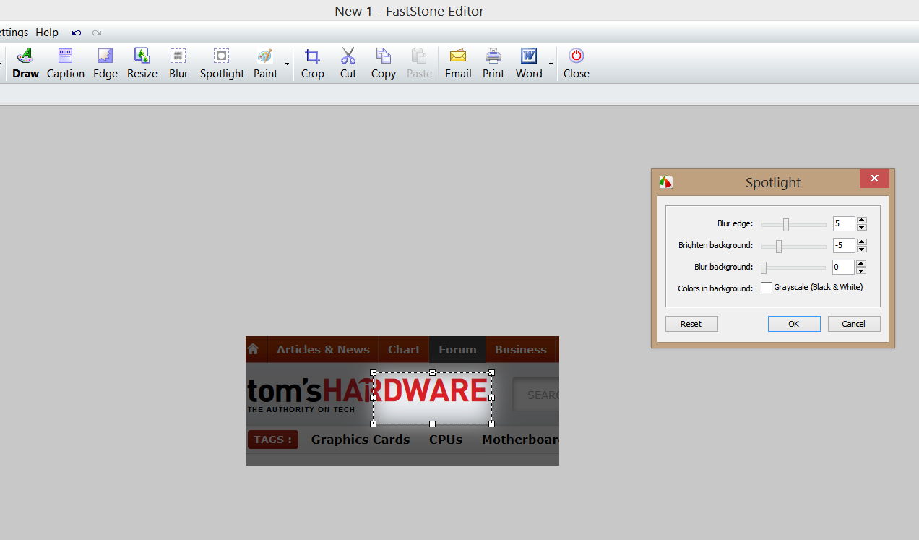Open the Help menu
This screenshot has height=540, width=919.
47,33
